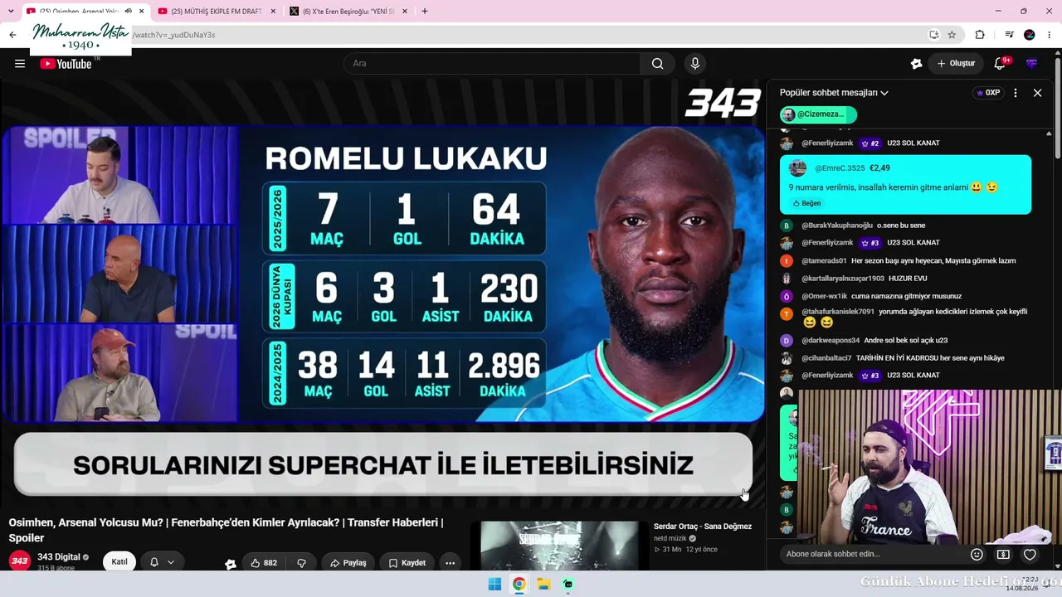
Task: Open YouTube notifications bell
Action: click(1000, 64)
